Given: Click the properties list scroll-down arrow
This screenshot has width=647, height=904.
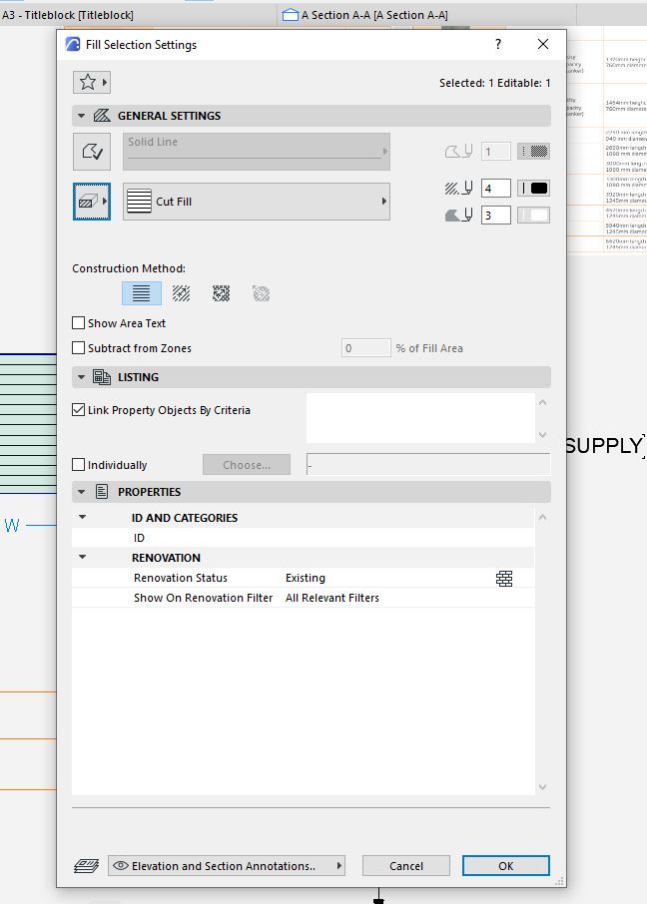Looking at the screenshot, I should pos(542,787).
